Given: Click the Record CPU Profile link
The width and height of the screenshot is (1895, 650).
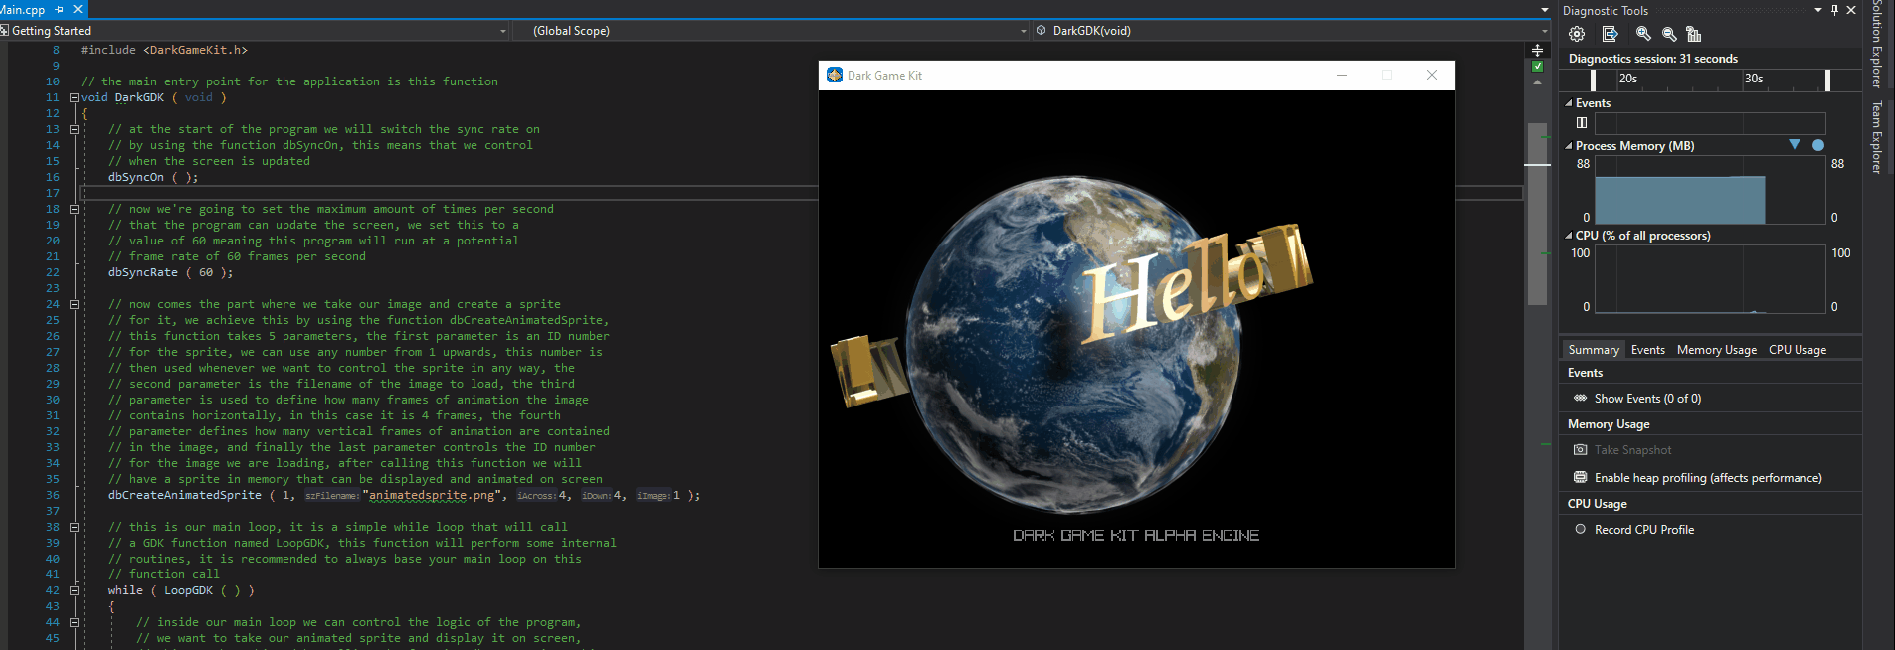Looking at the screenshot, I should pyautogui.click(x=1644, y=530).
